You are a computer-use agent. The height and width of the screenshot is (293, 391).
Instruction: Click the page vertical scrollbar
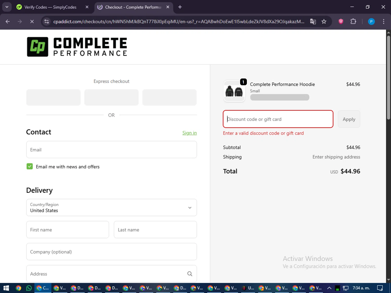[388, 77]
